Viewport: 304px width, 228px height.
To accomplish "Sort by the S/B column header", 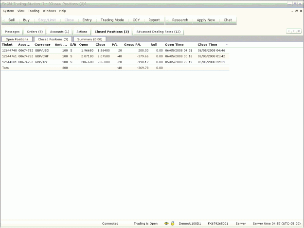I will tap(73, 45).
